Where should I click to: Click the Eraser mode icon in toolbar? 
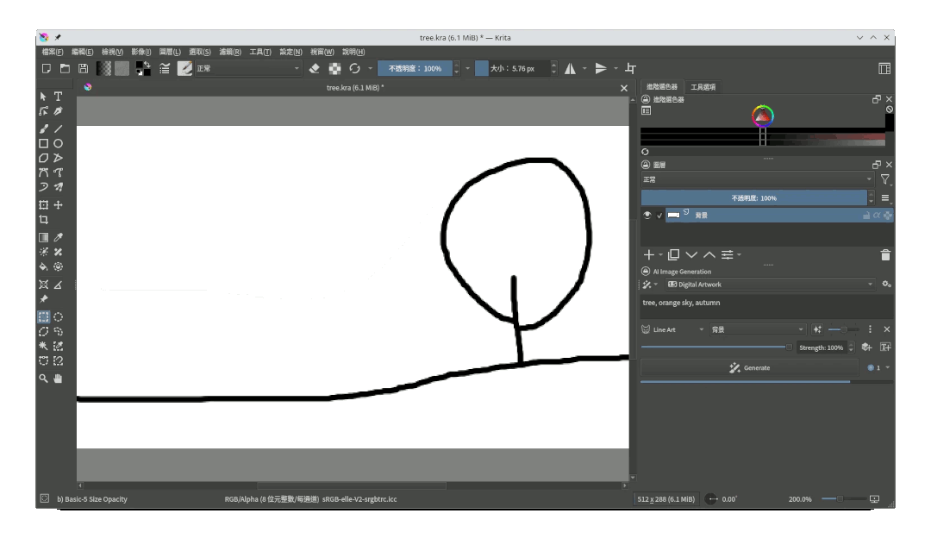pyautogui.click(x=314, y=69)
